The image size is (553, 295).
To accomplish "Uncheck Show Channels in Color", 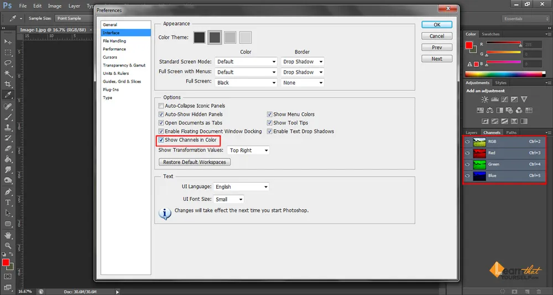I will 161,140.
